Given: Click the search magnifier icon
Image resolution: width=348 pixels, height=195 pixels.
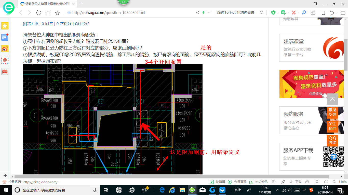Looking at the screenshot, I should click(x=262, y=12).
